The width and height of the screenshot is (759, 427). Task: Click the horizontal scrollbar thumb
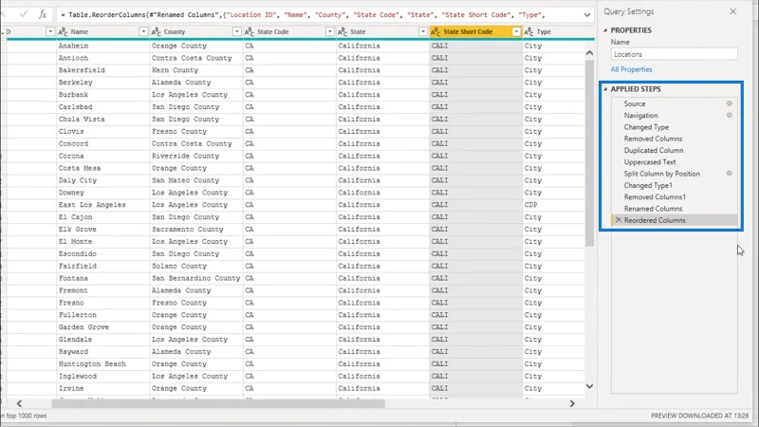[218, 403]
